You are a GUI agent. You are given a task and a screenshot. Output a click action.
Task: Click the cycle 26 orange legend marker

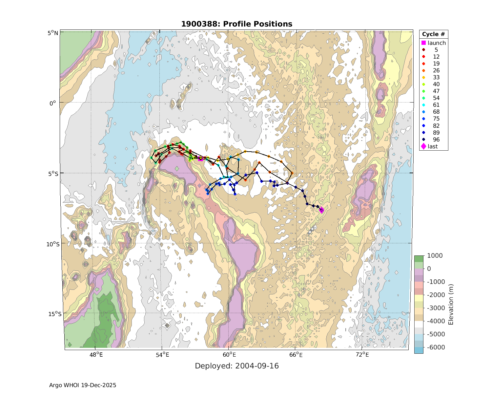point(423,70)
